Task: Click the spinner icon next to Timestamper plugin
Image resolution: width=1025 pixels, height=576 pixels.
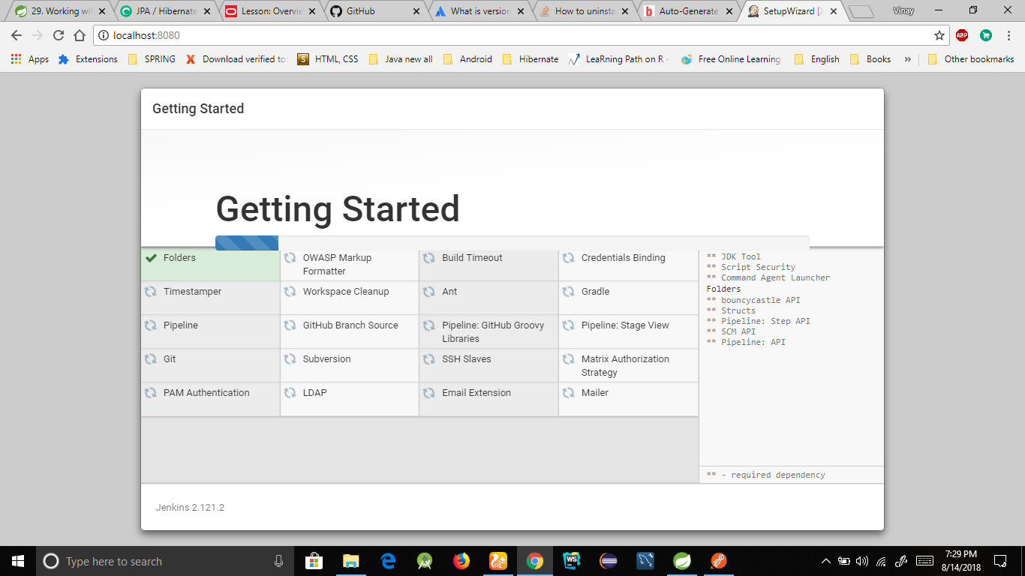Action: [x=149, y=292]
